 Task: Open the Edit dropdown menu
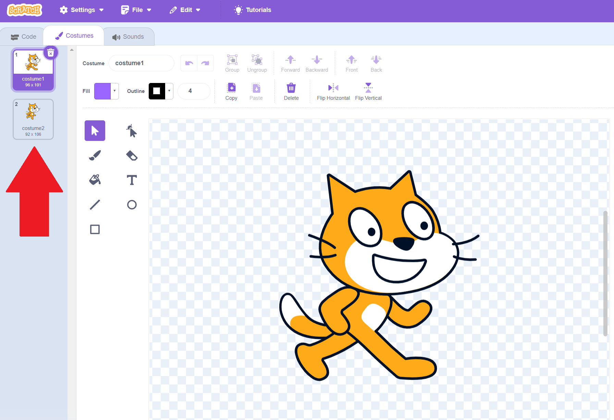(x=185, y=10)
